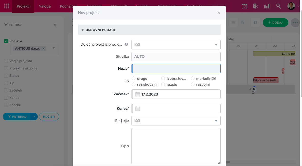Viewport: 302px width, 166px height.
Task: Open the Podjetje dropdown in the form
Action: (216, 121)
